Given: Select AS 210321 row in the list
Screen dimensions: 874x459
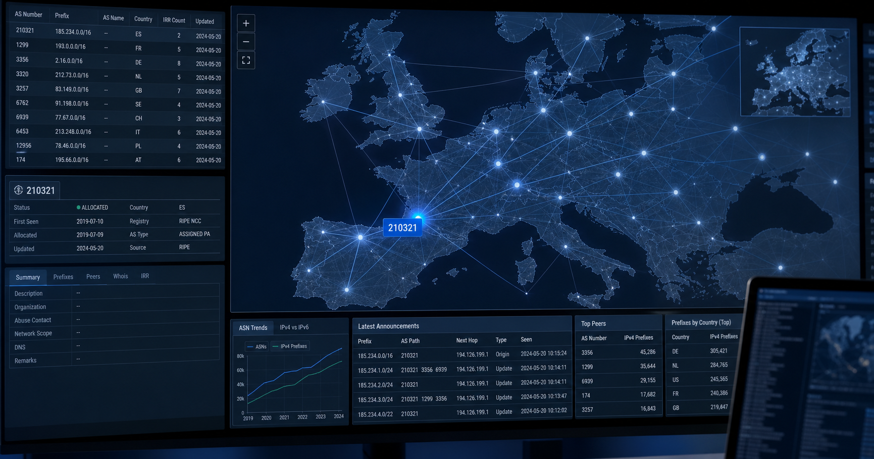Looking at the screenshot, I should pyautogui.click(x=117, y=33).
